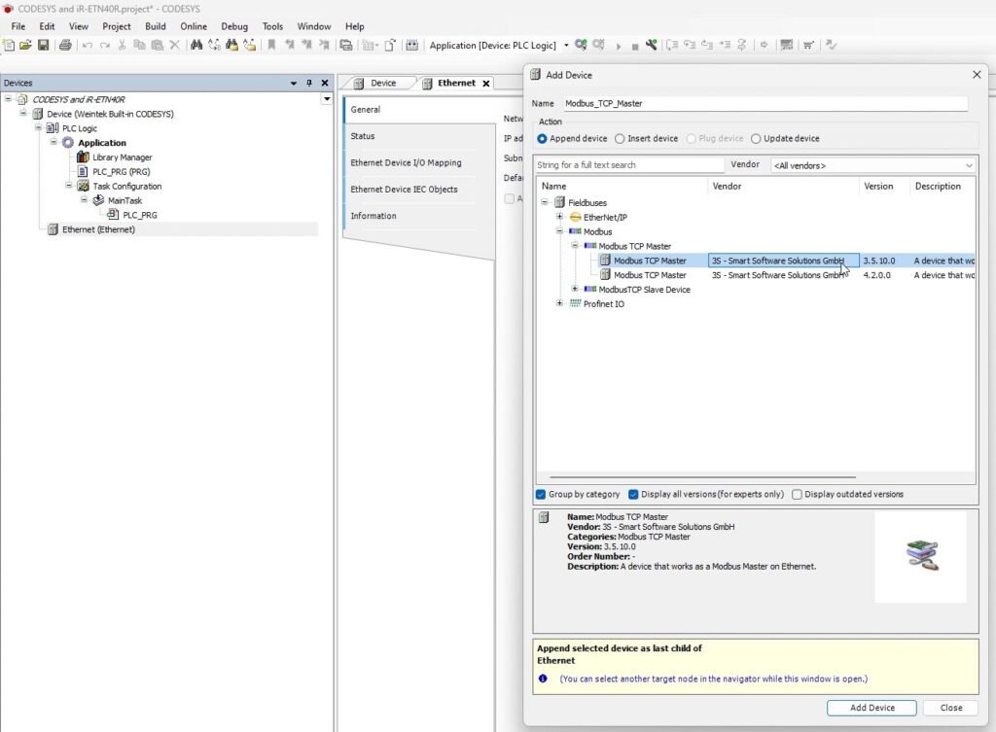The height and width of the screenshot is (732, 996).
Task: Collapse the PLC Logic tree node
Action: click(38, 127)
